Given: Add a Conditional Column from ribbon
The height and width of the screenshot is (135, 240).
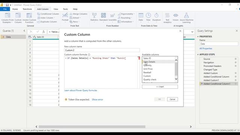Looking at the screenshot, I should pos(48,14).
